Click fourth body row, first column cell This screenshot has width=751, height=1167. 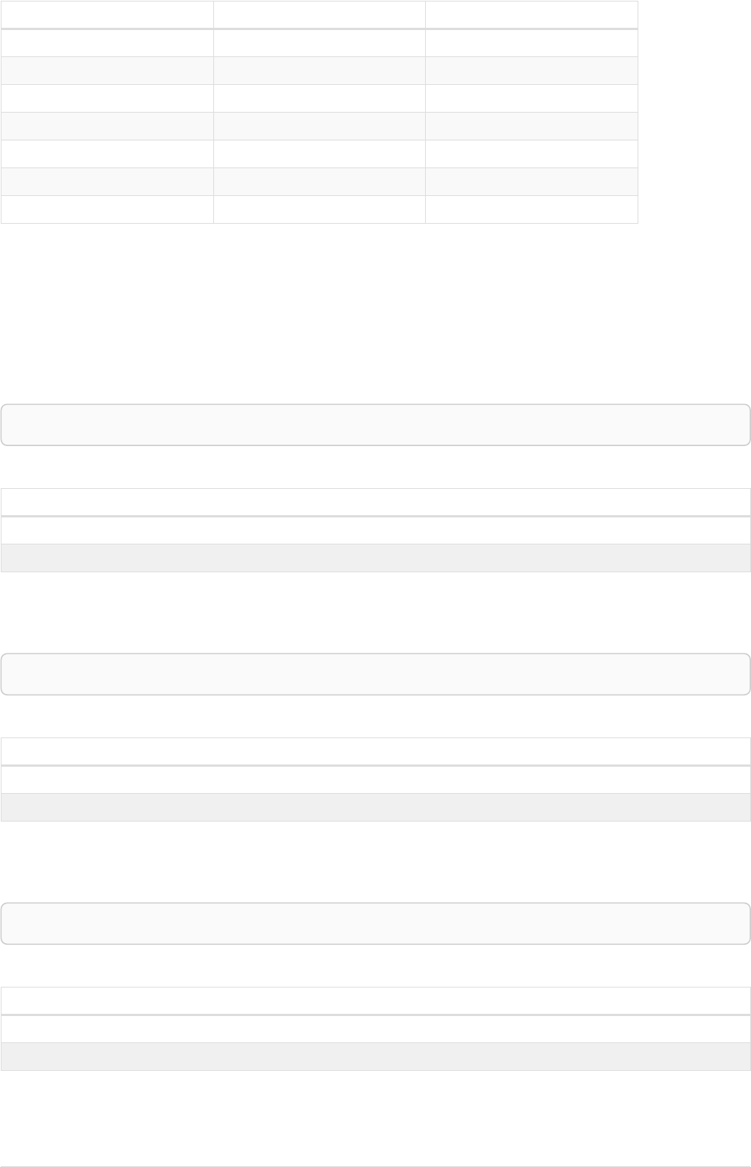click(x=107, y=126)
